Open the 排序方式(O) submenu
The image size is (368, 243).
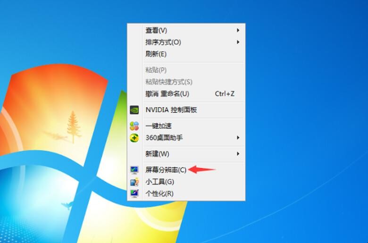[186, 42]
